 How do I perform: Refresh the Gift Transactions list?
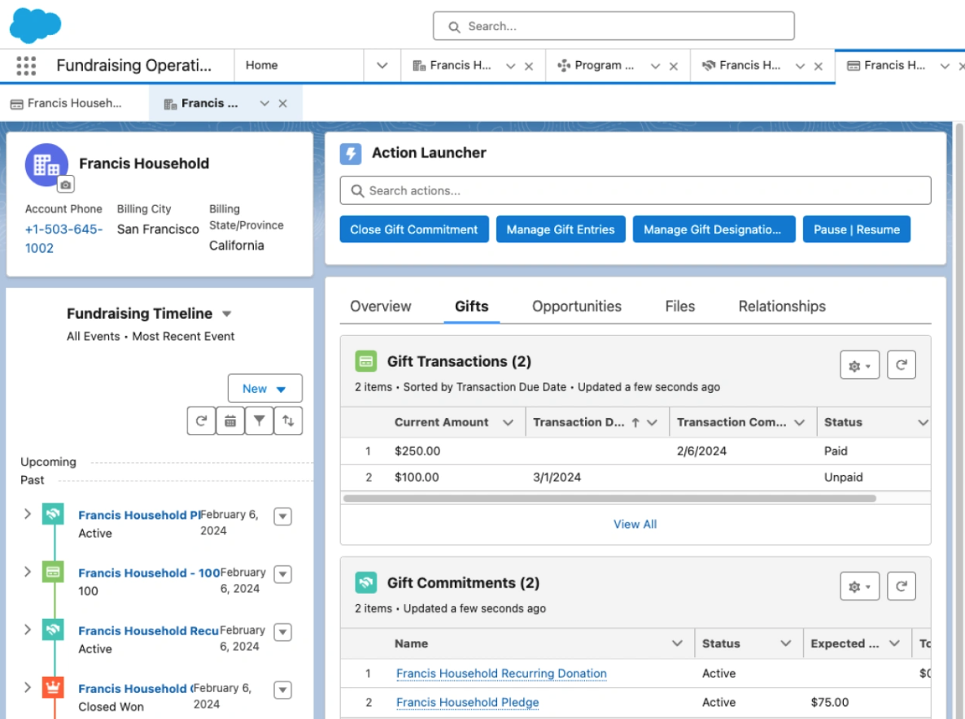point(901,364)
